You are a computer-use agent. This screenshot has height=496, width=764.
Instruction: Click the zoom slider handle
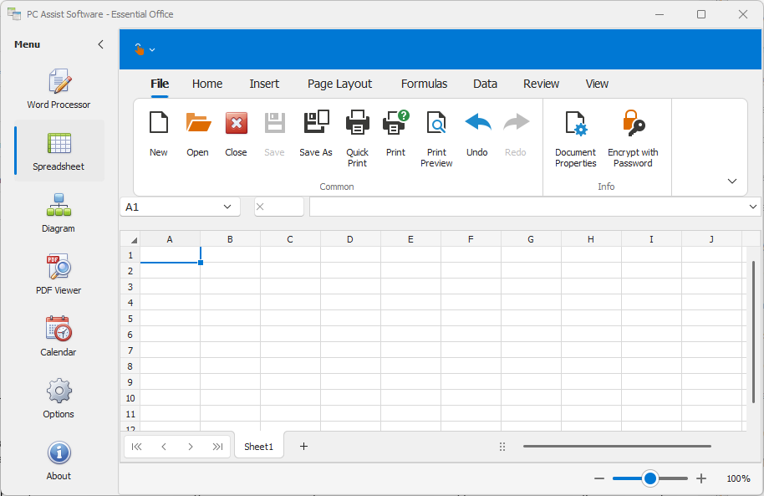click(x=650, y=478)
